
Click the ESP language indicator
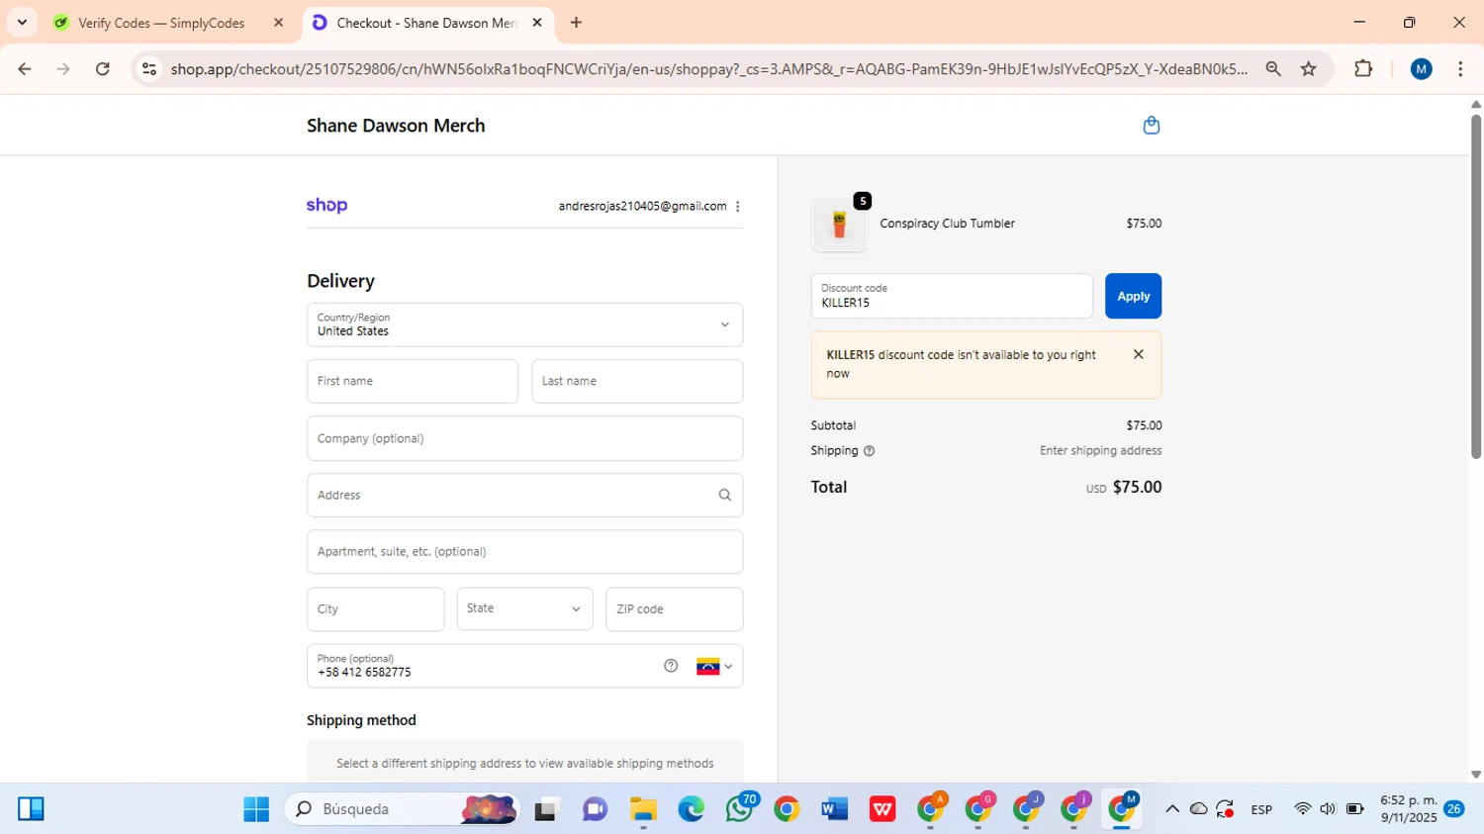(x=1261, y=809)
